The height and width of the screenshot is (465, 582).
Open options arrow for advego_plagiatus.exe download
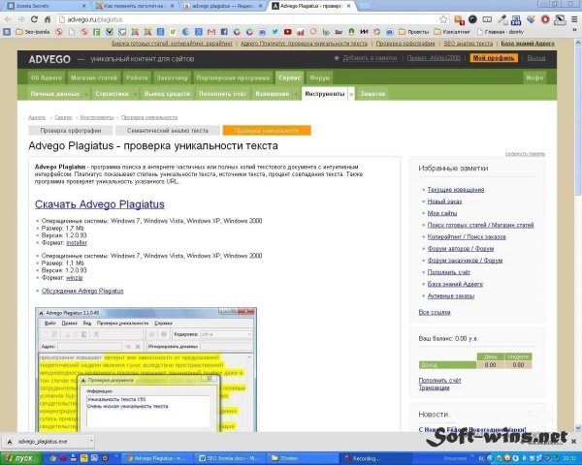click(91, 442)
